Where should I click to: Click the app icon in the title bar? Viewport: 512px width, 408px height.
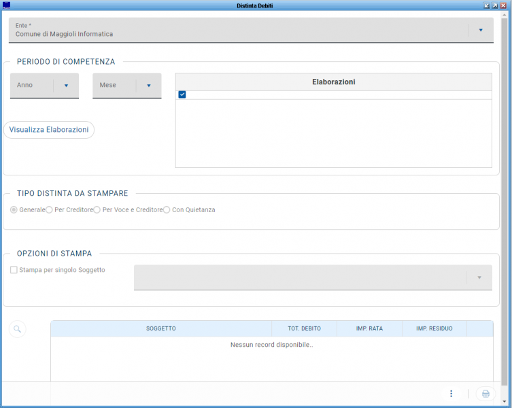tap(6, 5)
